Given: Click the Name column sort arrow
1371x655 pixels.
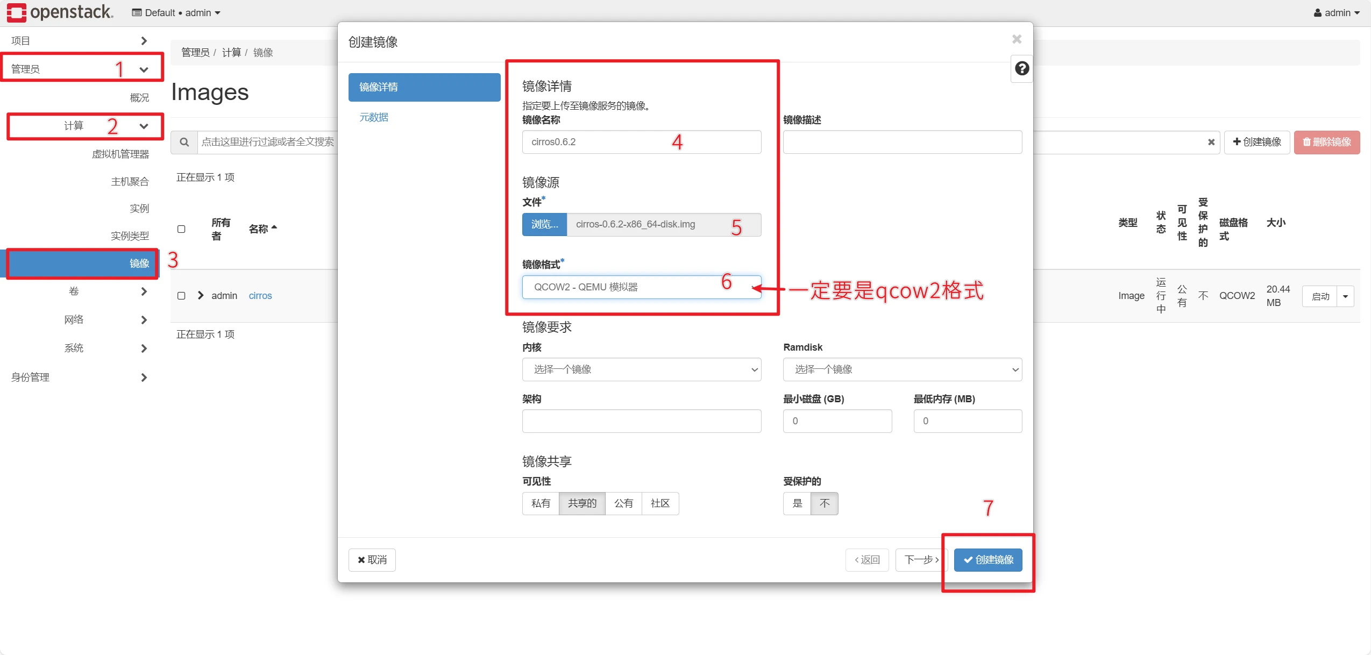Looking at the screenshot, I should pos(274,228).
